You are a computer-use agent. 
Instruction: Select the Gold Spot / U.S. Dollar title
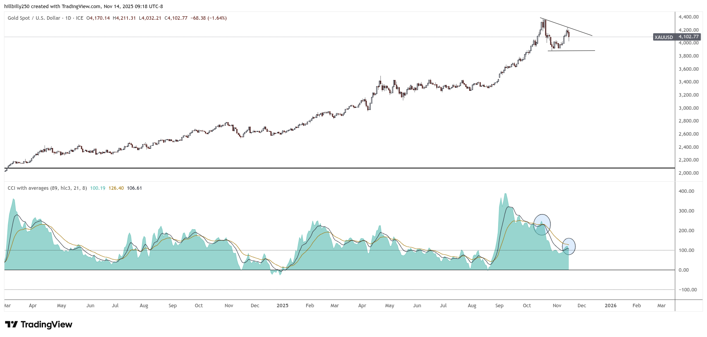click(34, 18)
